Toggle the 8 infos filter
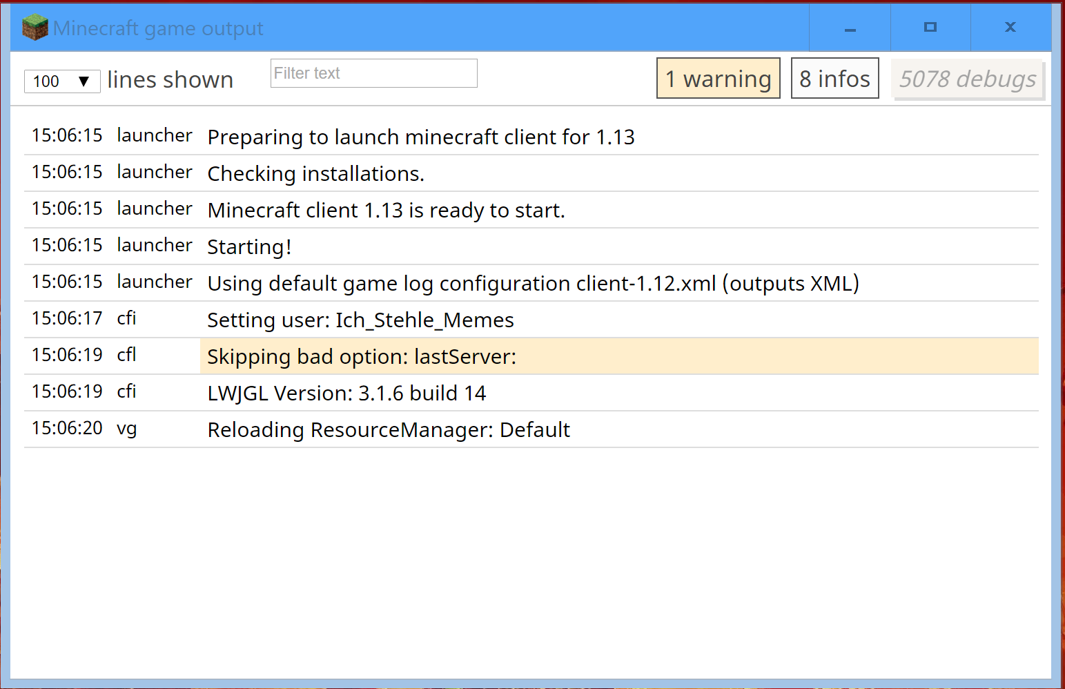This screenshot has width=1065, height=689. (834, 79)
